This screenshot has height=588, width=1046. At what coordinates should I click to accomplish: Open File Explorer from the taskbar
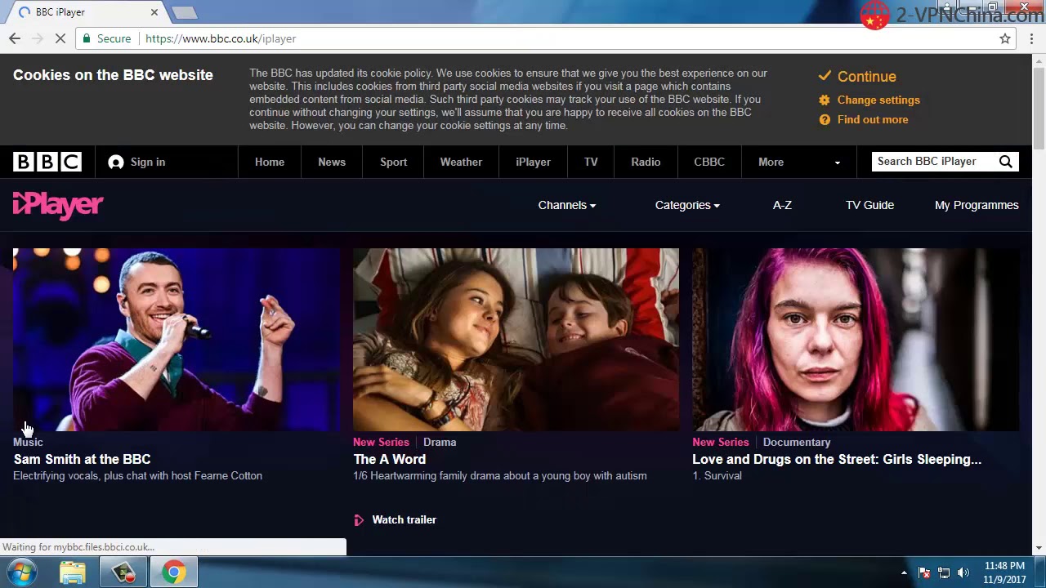pos(73,572)
